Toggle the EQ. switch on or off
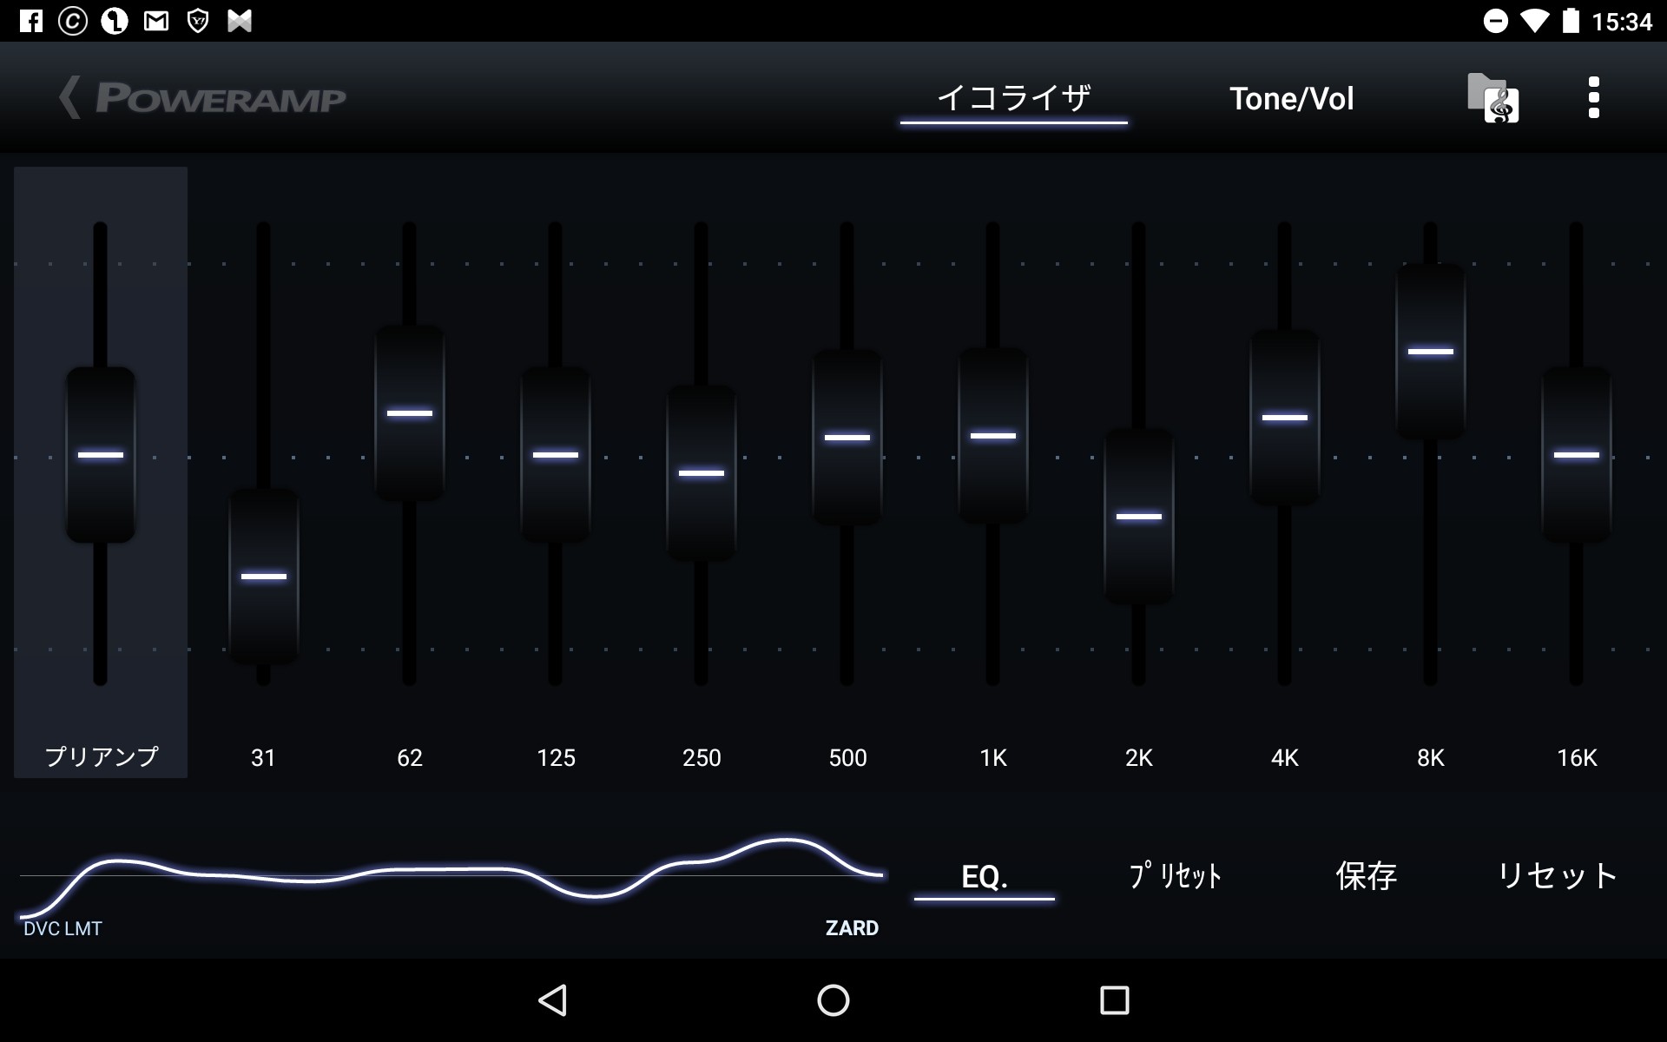Image resolution: width=1667 pixels, height=1042 pixels. tap(984, 877)
